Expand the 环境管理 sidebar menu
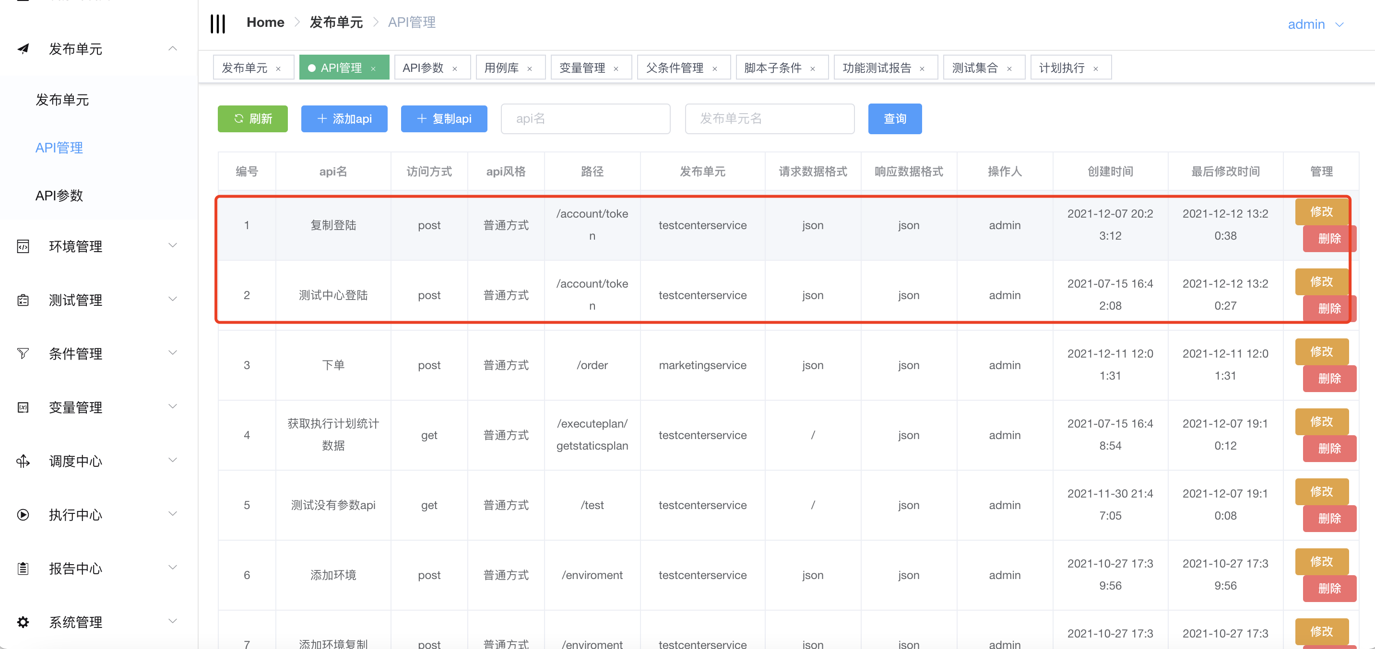The width and height of the screenshot is (1375, 649). [172, 245]
